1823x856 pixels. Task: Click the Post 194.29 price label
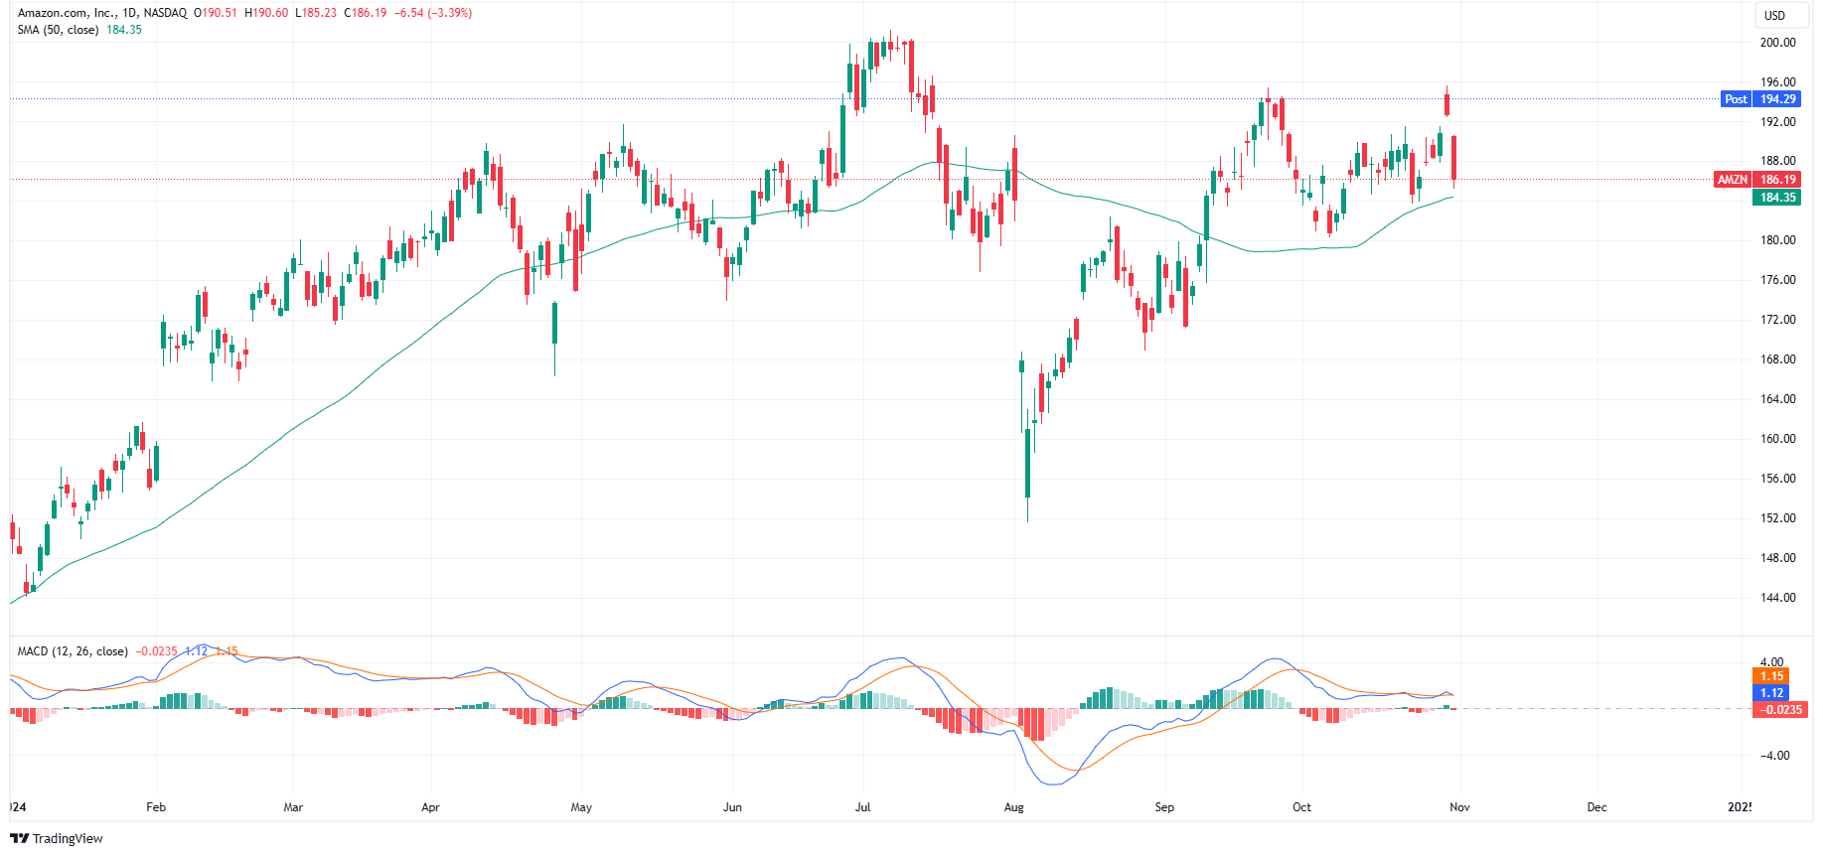[x=1760, y=99]
